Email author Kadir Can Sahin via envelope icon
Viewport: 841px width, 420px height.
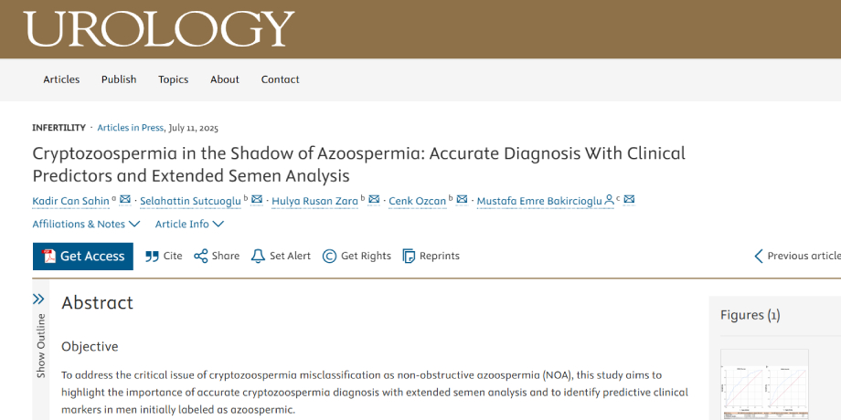[125, 200]
